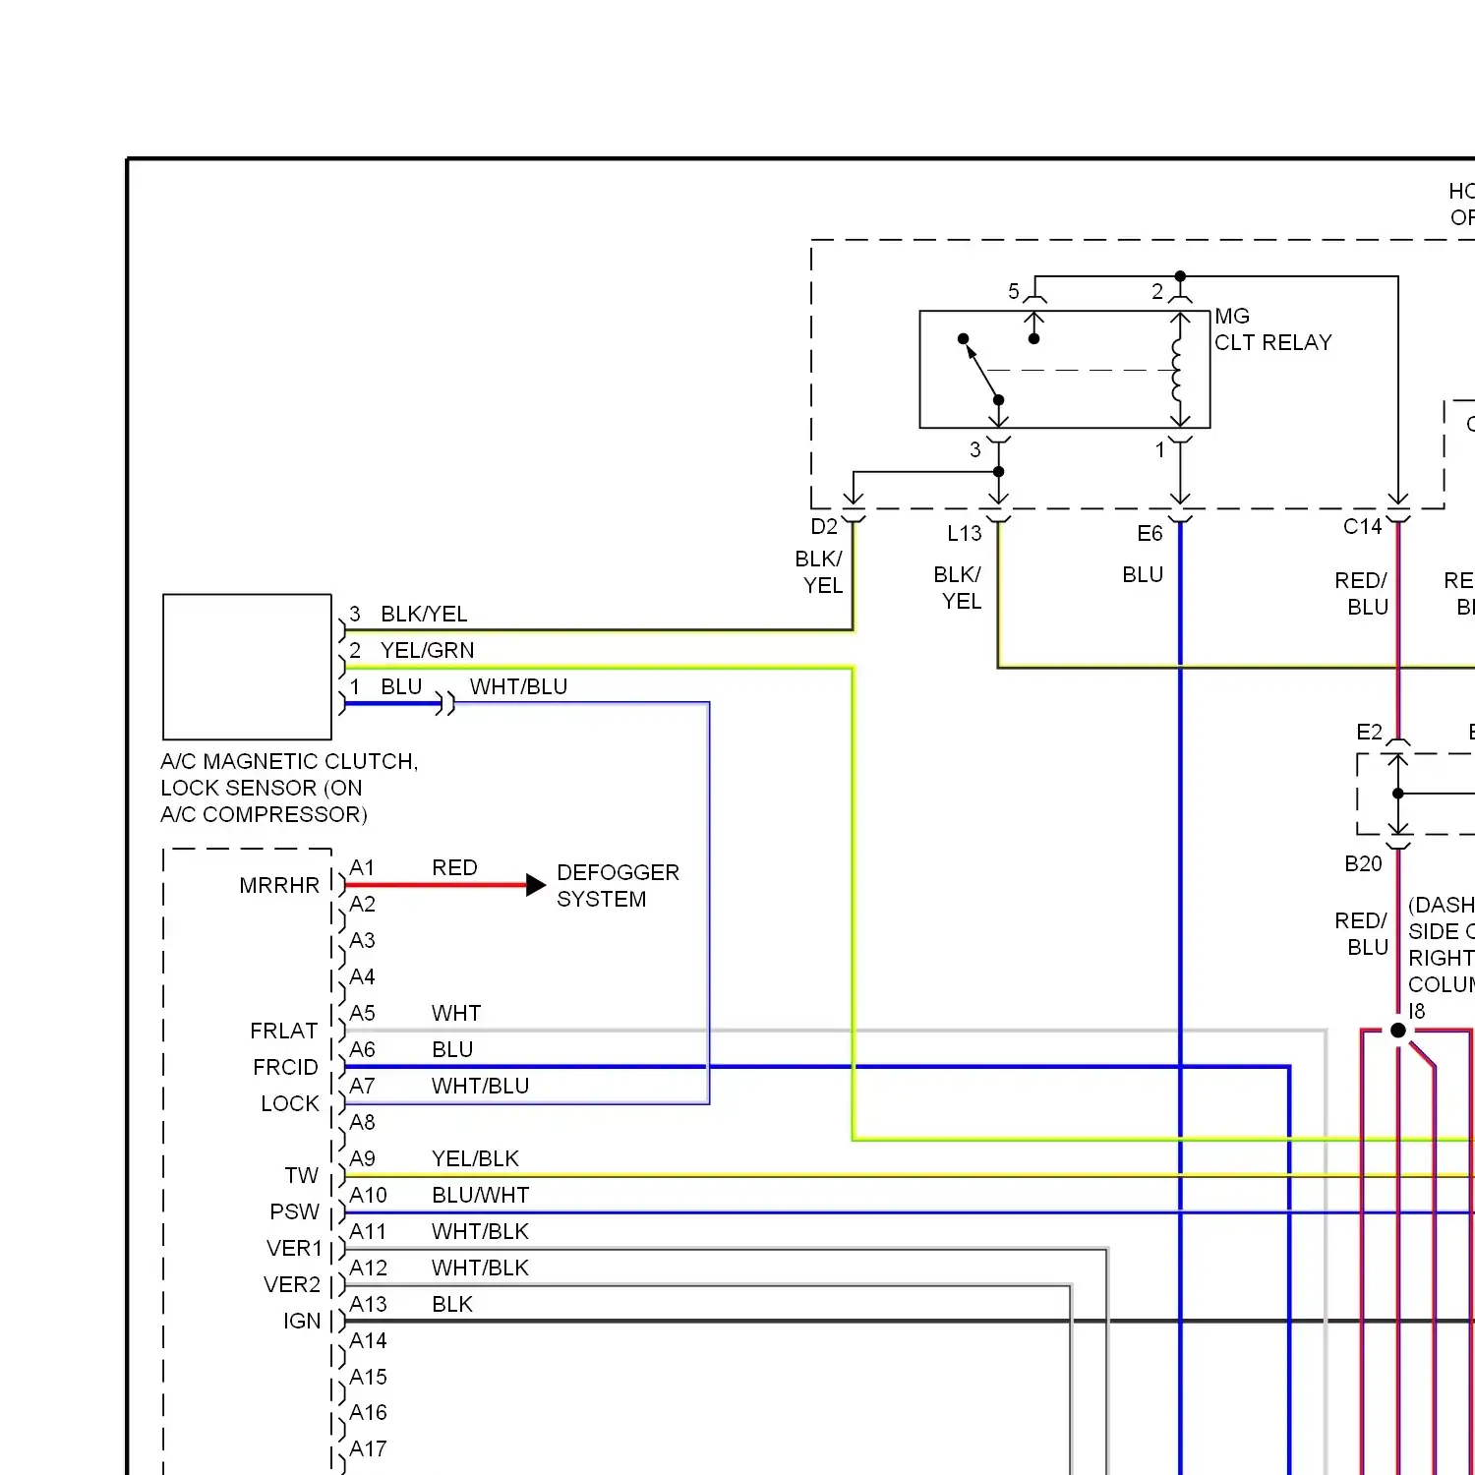Select the MG clutch relay box
1475x1475 pixels.
click(1064, 369)
